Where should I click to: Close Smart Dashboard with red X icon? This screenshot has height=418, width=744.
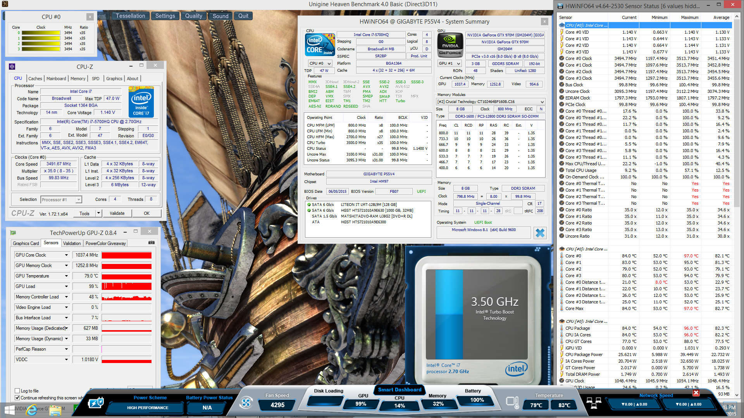(x=696, y=393)
